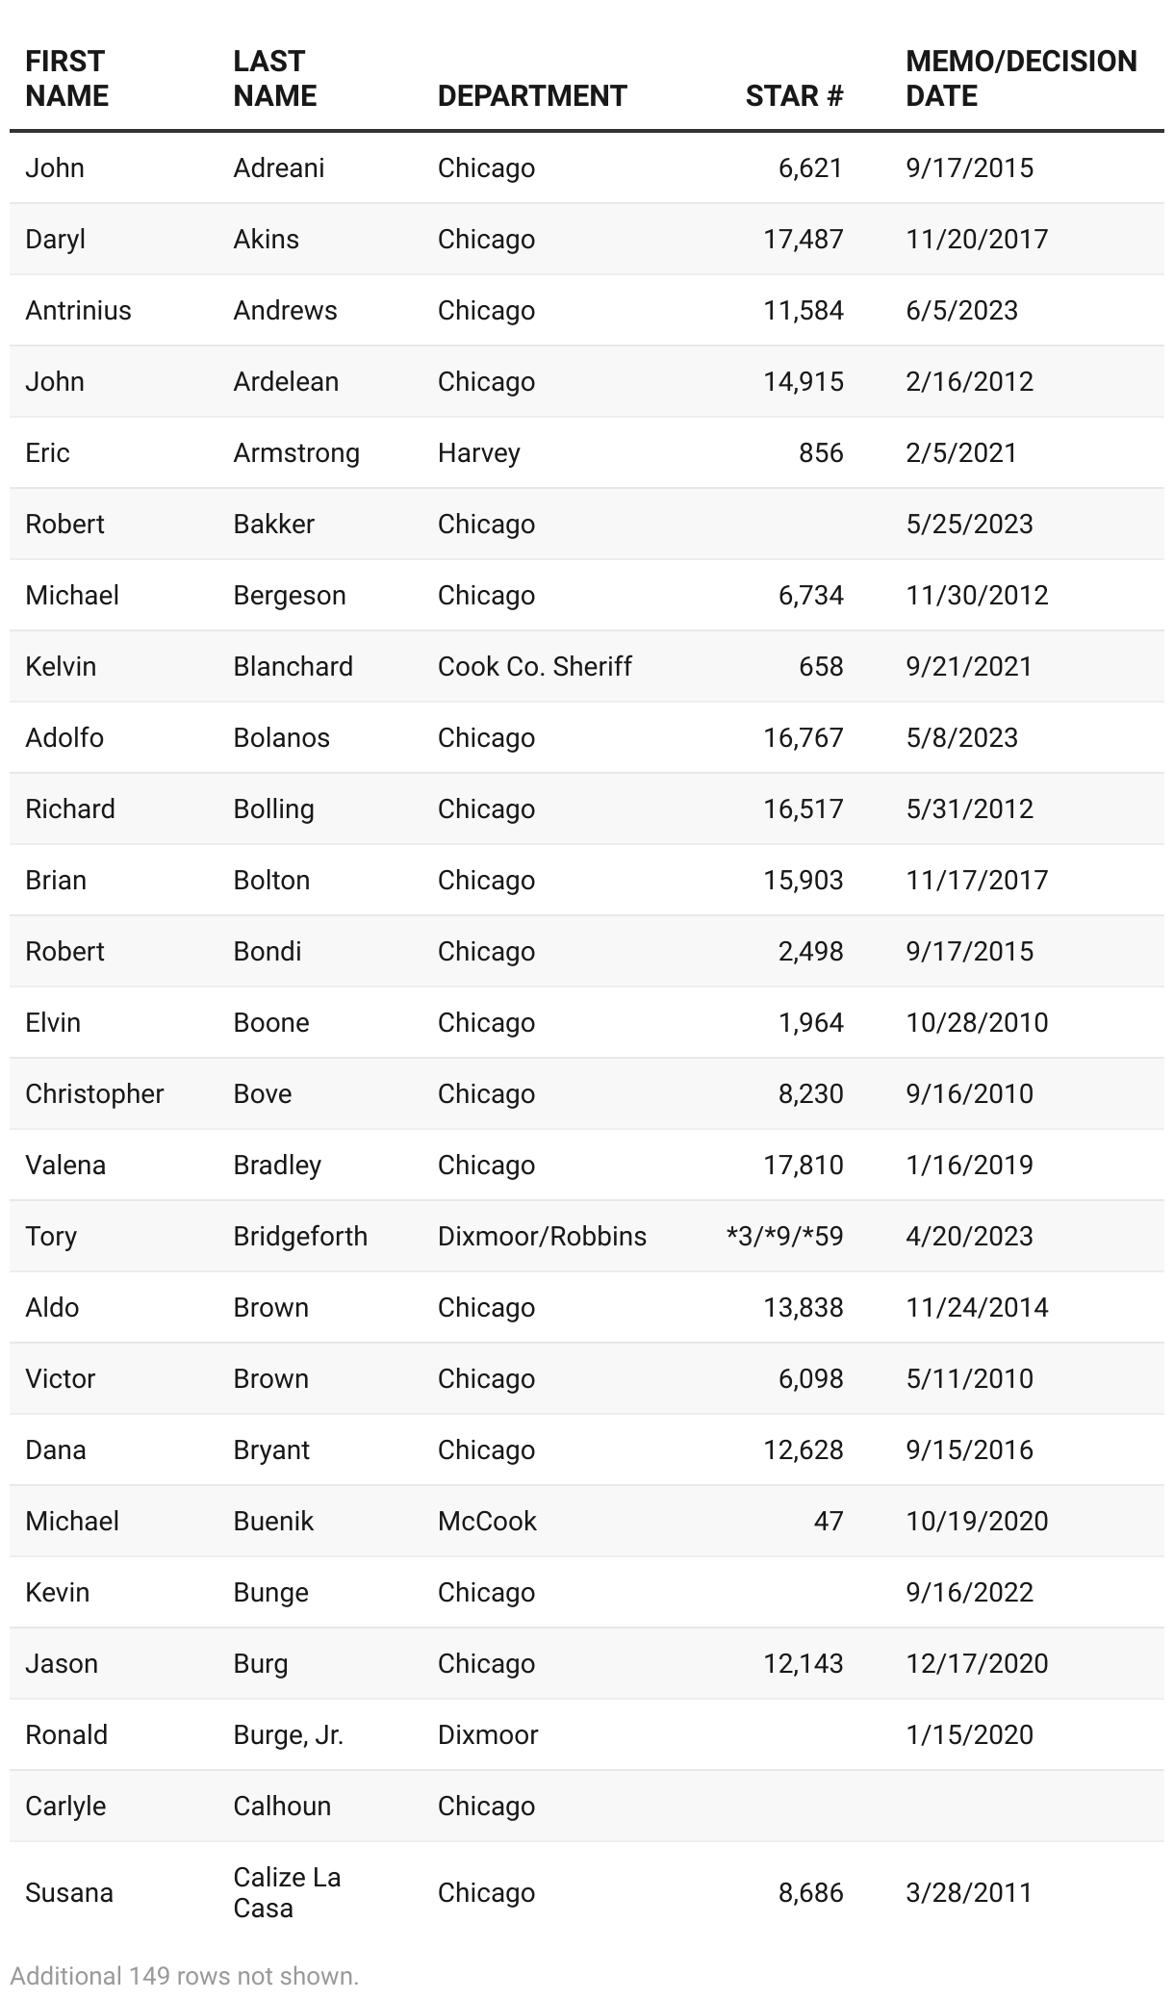
Task: Select the STAR # column header
Action: pos(794,95)
